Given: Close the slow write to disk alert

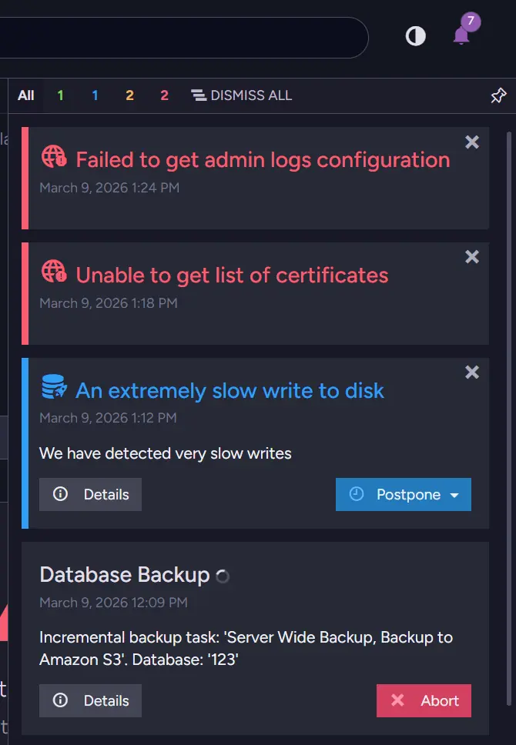Looking at the screenshot, I should [x=472, y=372].
